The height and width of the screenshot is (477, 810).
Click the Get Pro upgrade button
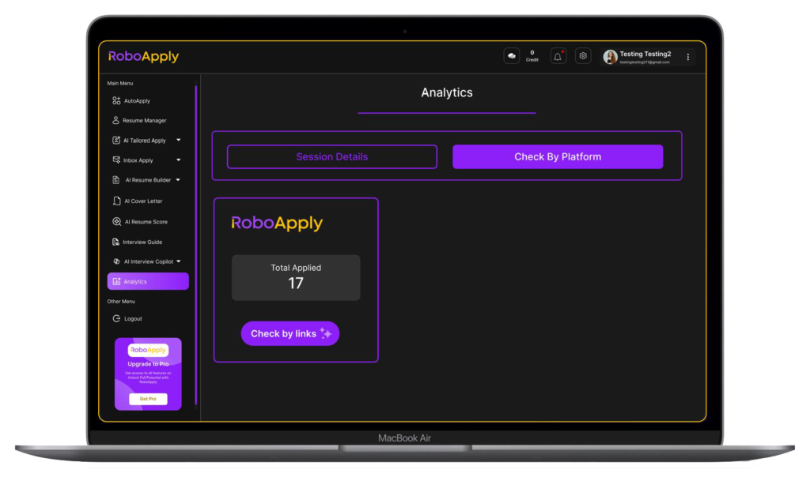pyautogui.click(x=148, y=399)
